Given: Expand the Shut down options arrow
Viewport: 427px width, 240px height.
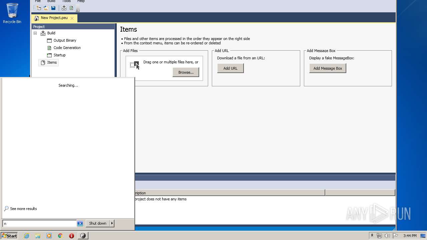Looking at the screenshot, I should point(112,223).
